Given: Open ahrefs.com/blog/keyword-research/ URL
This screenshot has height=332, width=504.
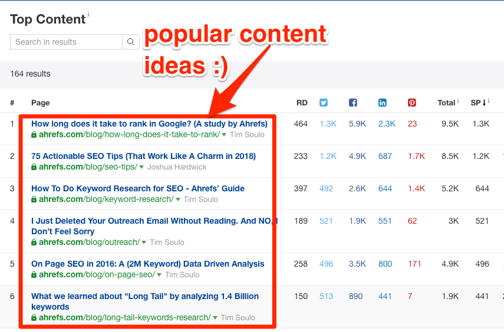Looking at the screenshot, I should pos(106,200).
